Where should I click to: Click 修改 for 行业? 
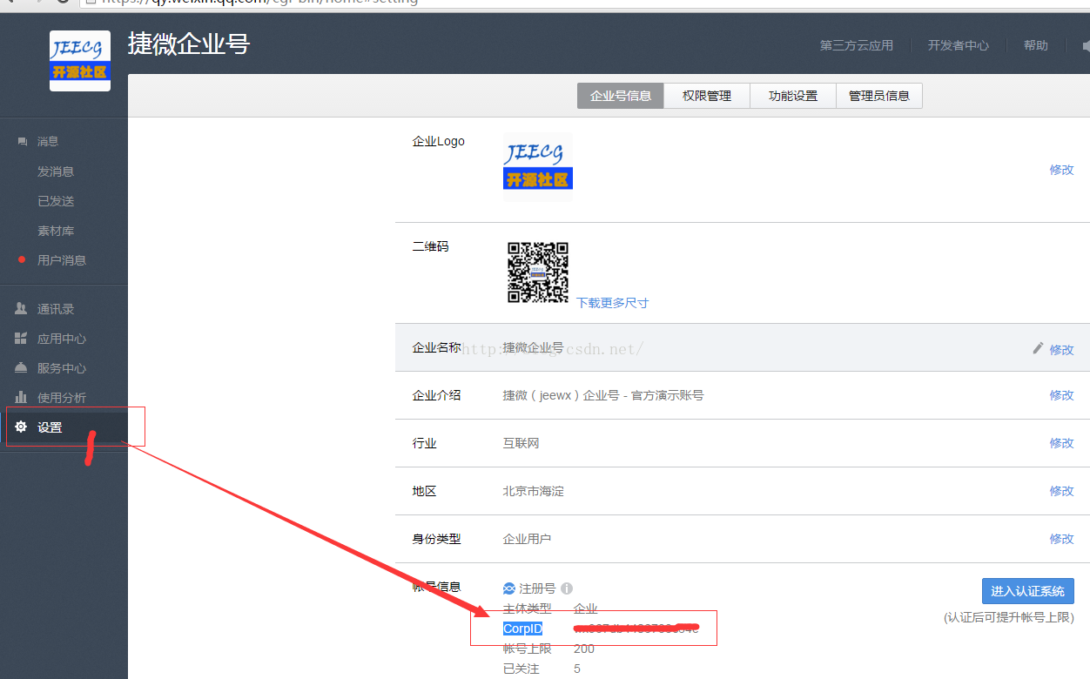[x=1061, y=443]
